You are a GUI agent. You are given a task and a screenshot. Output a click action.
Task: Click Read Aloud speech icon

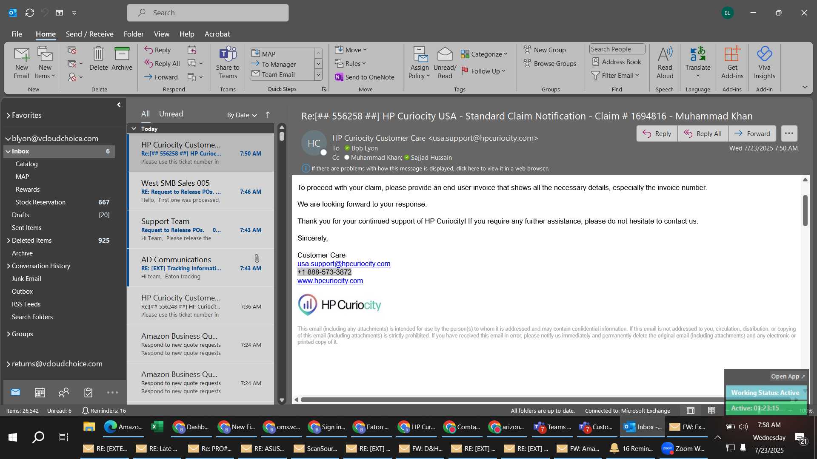[x=665, y=63]
